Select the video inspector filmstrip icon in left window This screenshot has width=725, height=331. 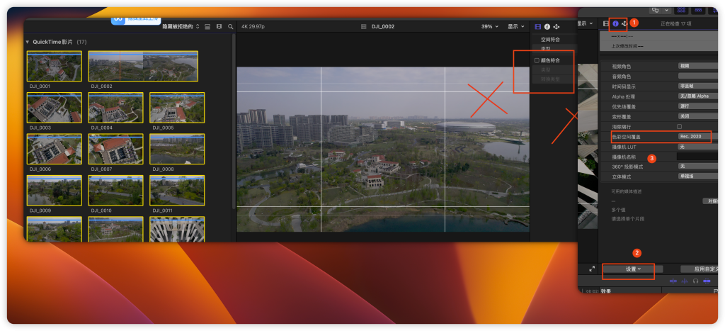click(538, 27)
